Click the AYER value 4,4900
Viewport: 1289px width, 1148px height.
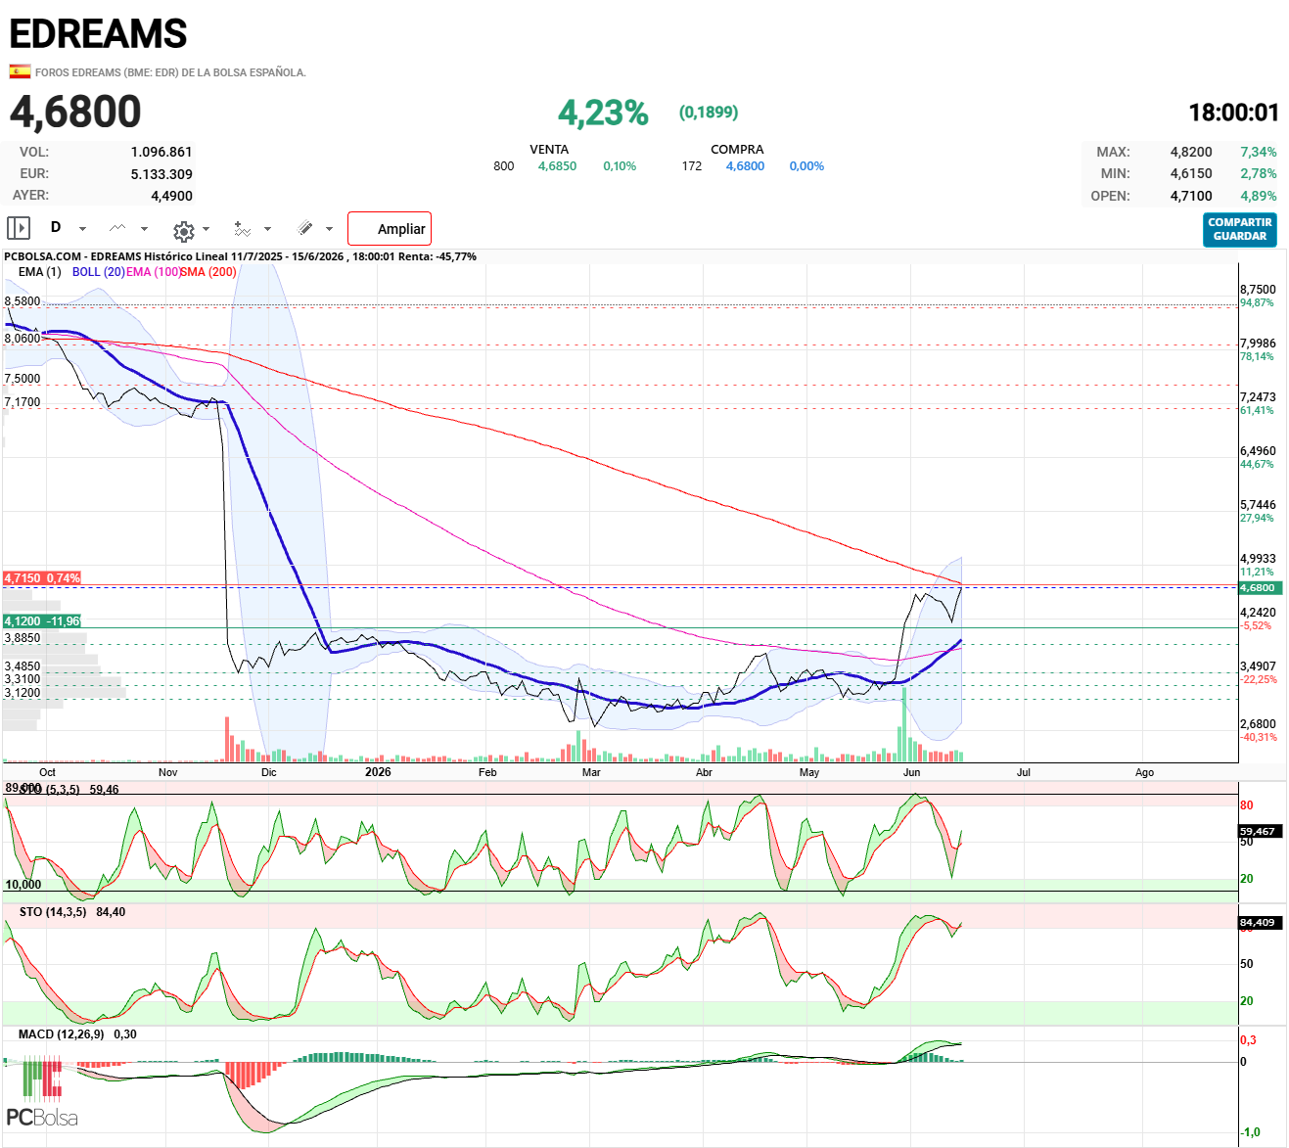tap(171, 196)
